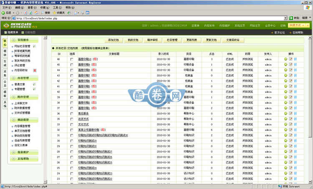313x189 pixels.
Task: Collapse the 附件管理 sidebar section
Action: pyautogui.click(x=14, y=97)
